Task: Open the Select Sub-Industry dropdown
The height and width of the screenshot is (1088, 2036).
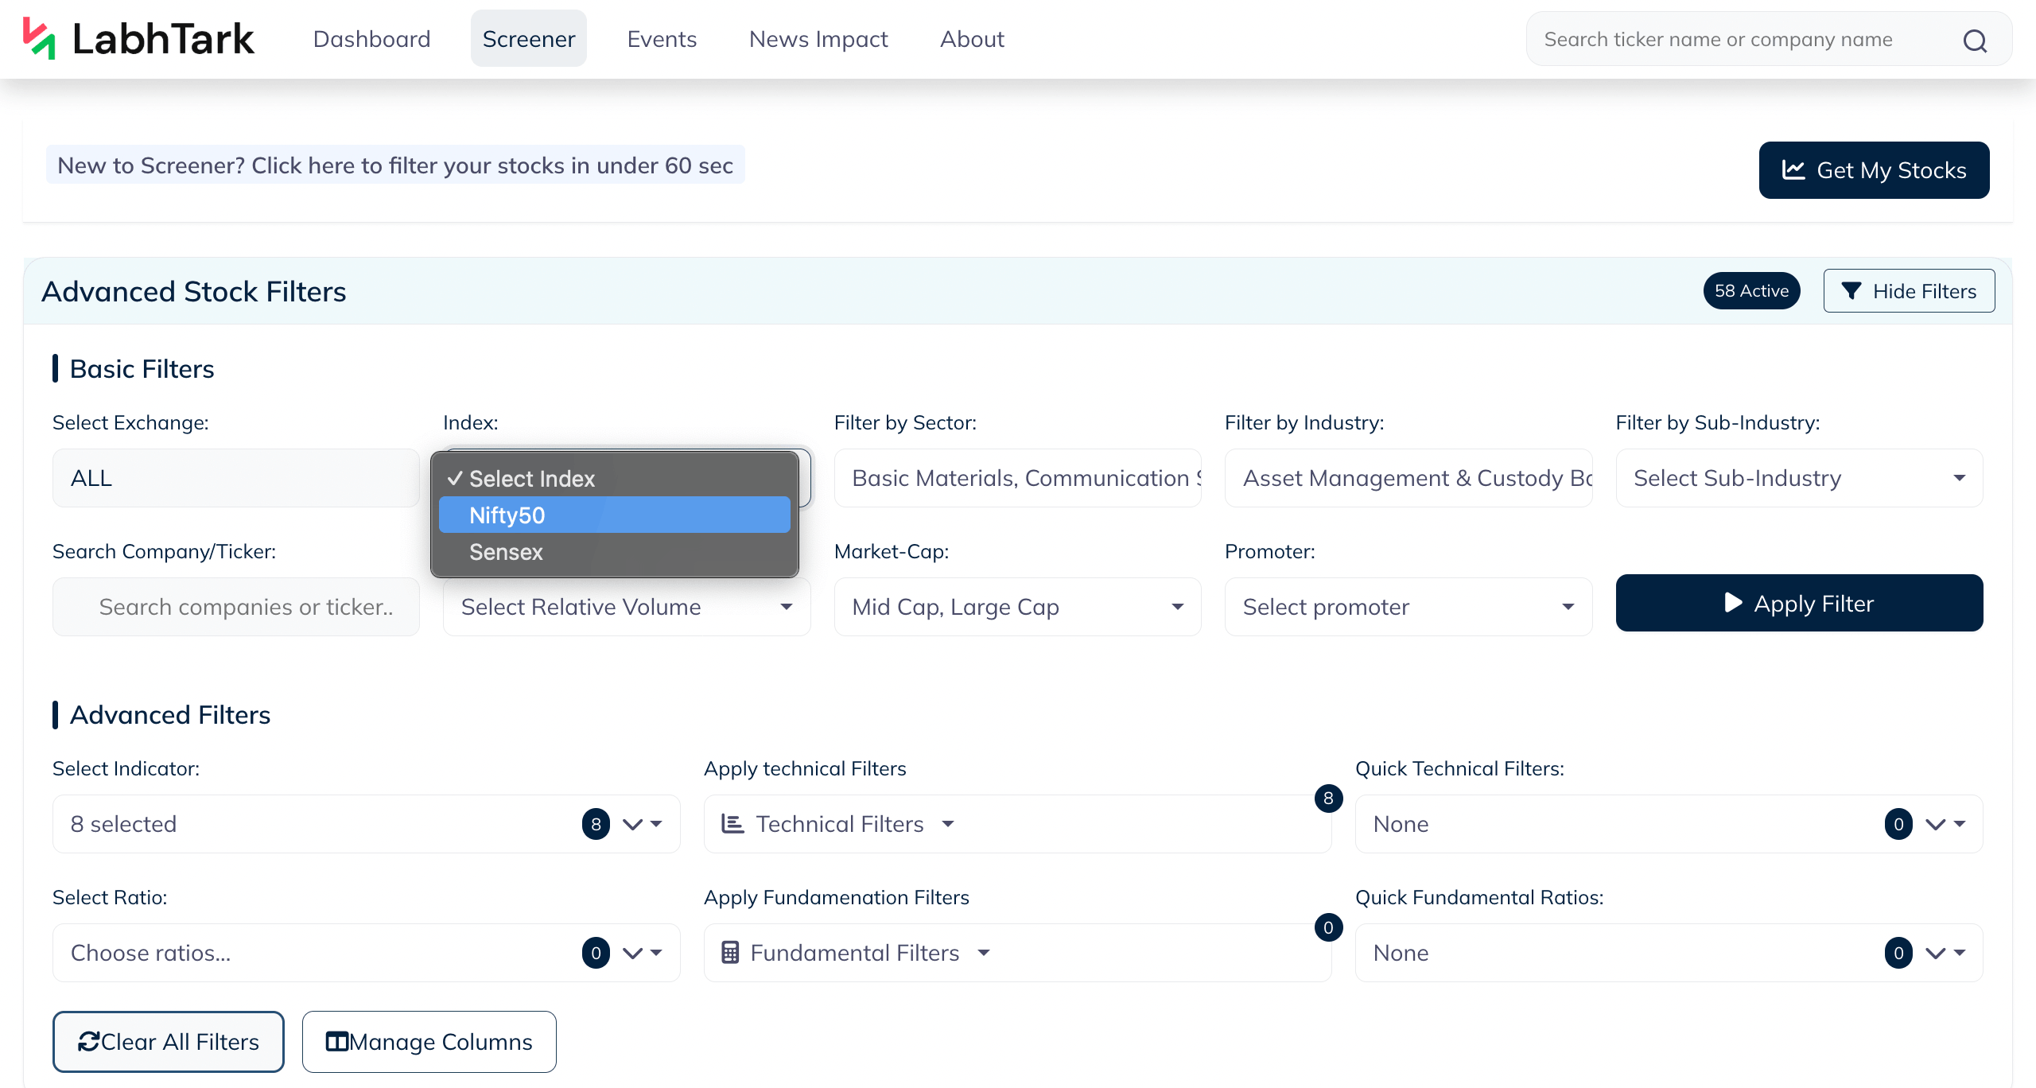Action: tap(1799, 478)
